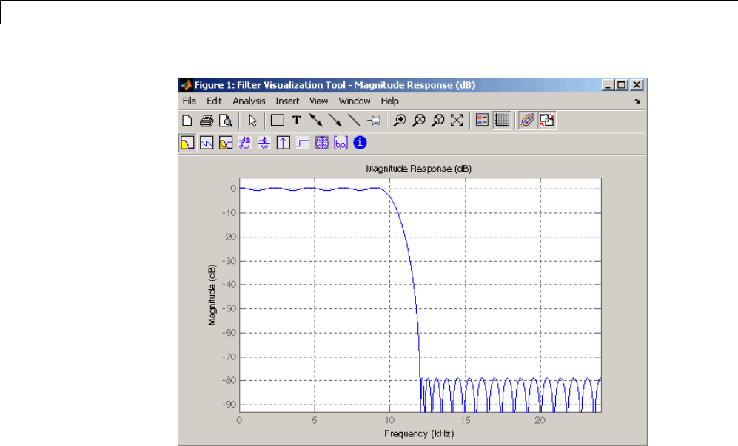
Task: Open the Pole/Zero plot view
Action: 322,143
